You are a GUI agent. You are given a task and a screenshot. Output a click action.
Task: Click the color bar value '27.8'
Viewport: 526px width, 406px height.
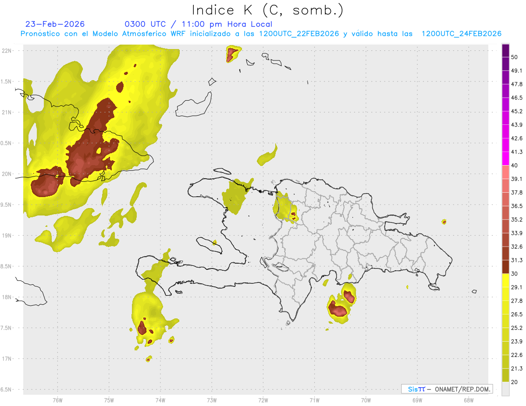coord(517,301)
